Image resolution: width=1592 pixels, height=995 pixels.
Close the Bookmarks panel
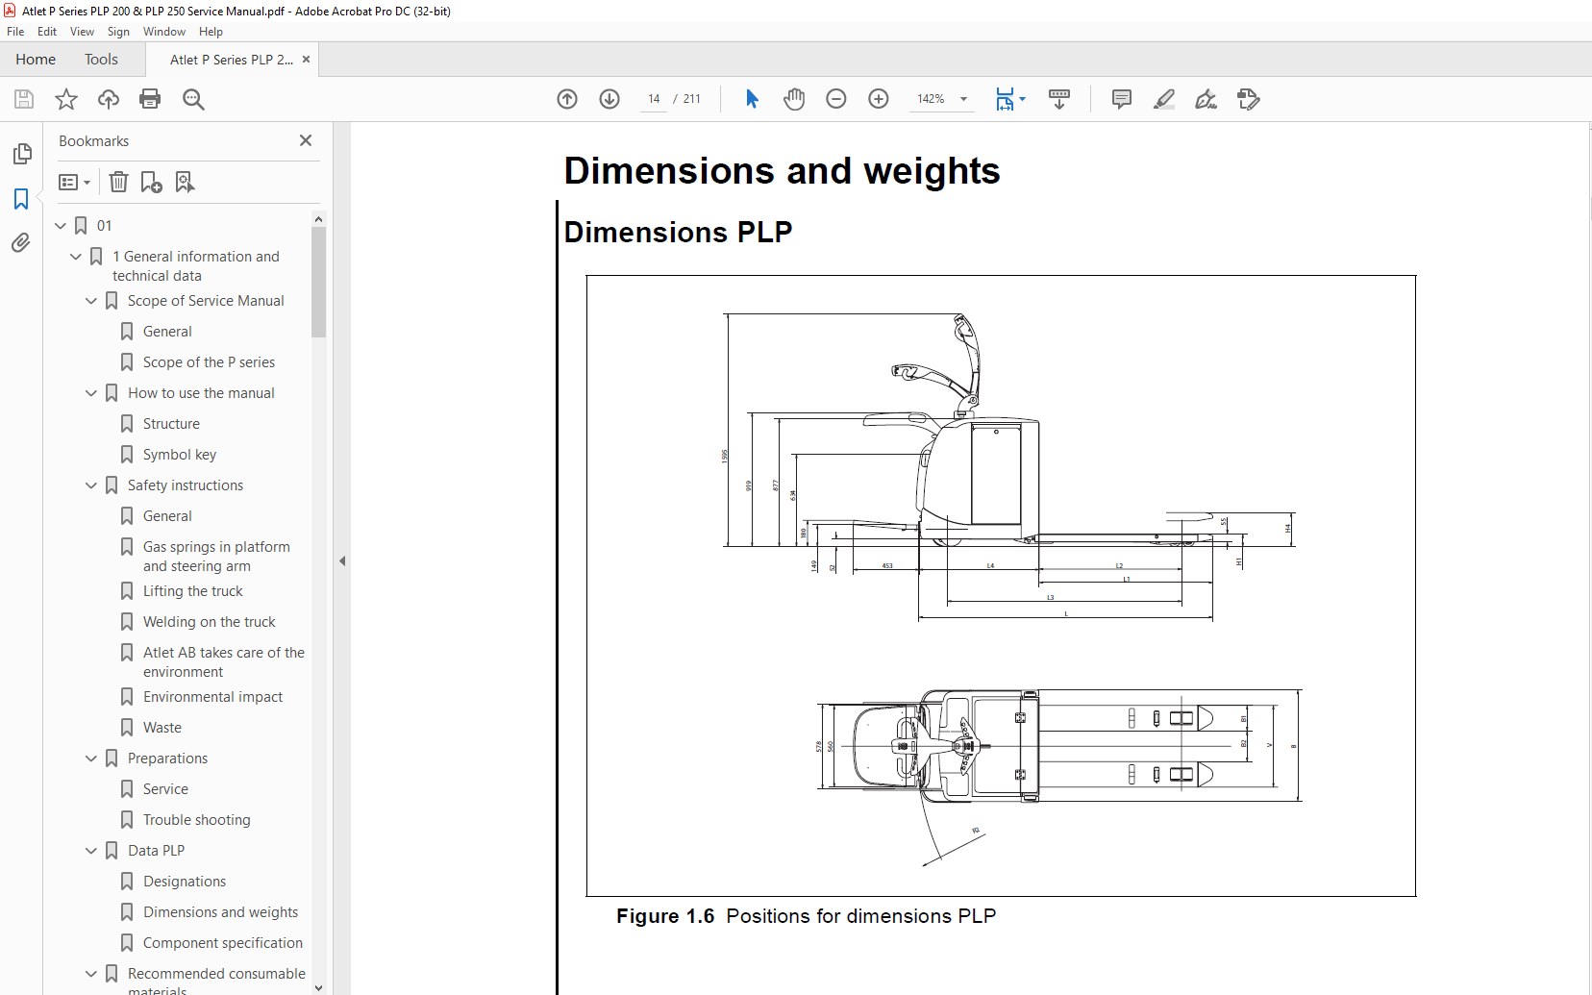point(306,140)
